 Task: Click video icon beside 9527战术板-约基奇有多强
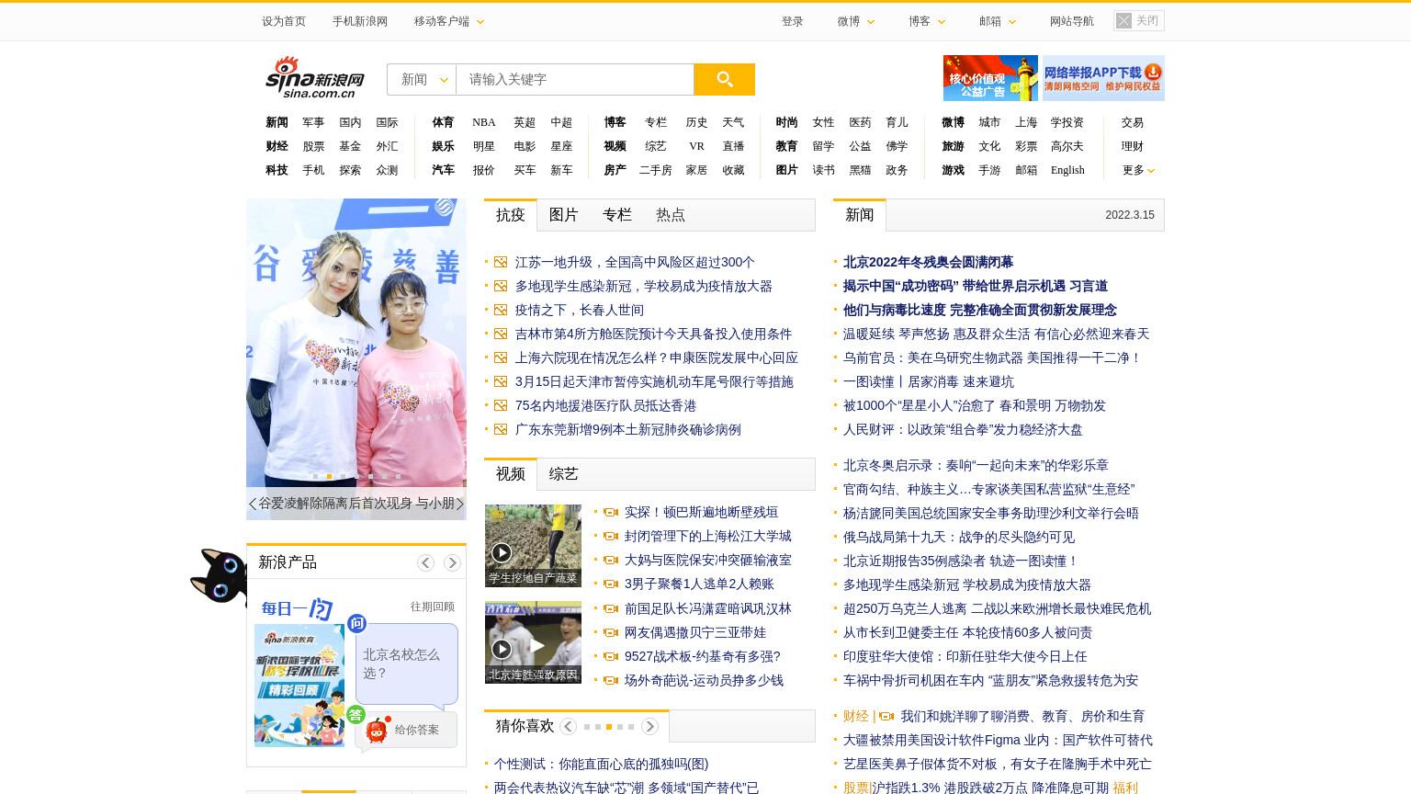pyautogui.click(x=611, y=656)
